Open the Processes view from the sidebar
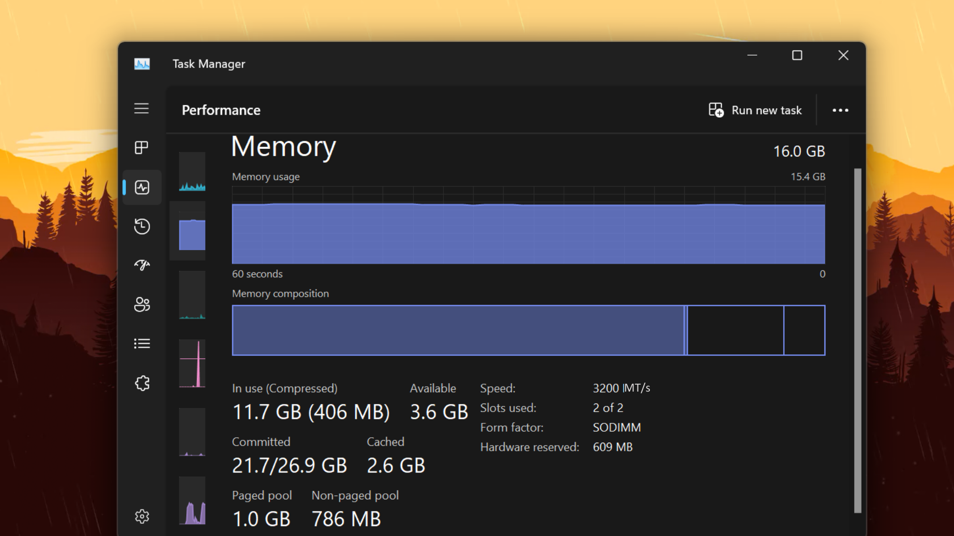Image resolution: width=954 pixels, height=536 pixels. tap(142, 147)
